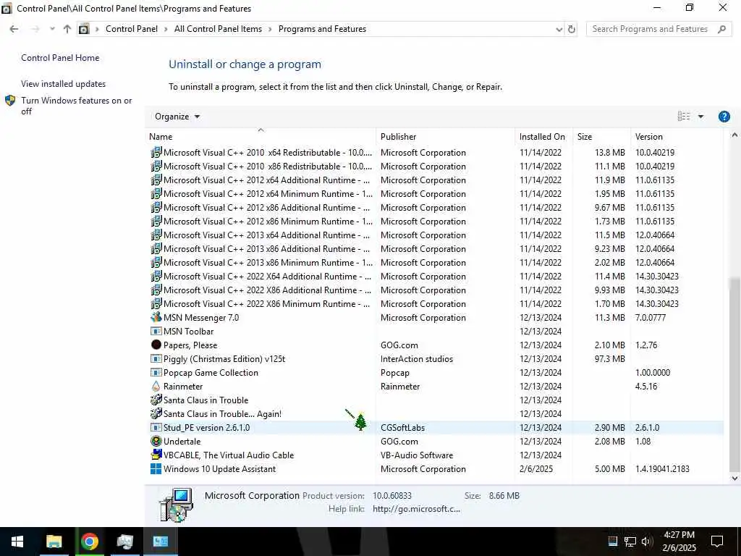741x556 pixels.
Task: Open the recent locations dropdown arrow
Action: pos(52,29)
